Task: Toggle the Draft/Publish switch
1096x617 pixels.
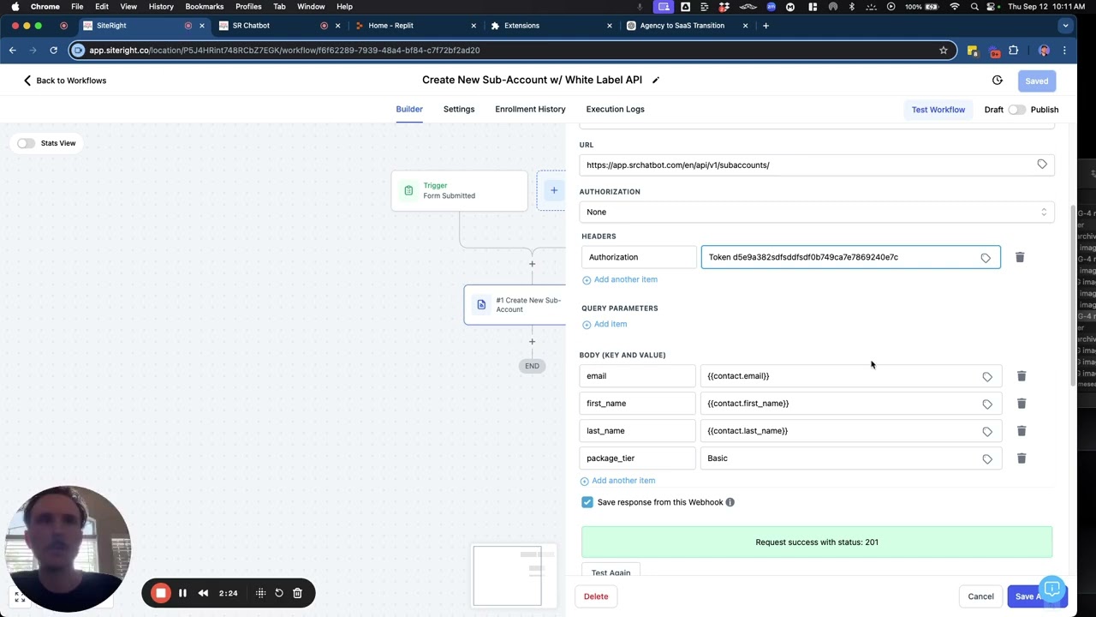Action: (x=1016, y=110)
